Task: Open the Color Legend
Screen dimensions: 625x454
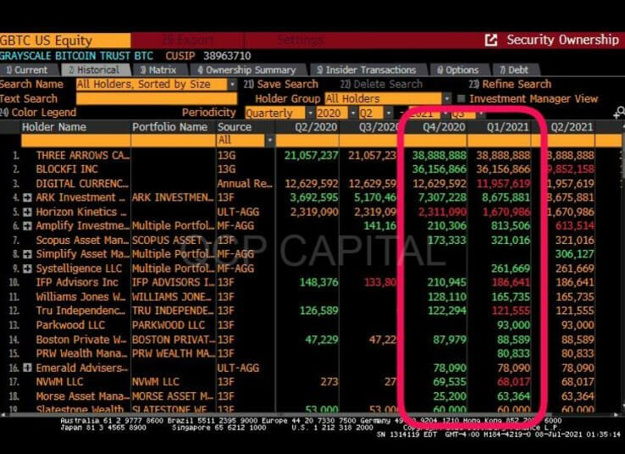Action: (x=39, y=113)
